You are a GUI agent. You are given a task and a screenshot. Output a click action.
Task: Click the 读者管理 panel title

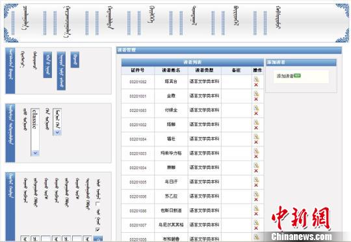point(127,50)
